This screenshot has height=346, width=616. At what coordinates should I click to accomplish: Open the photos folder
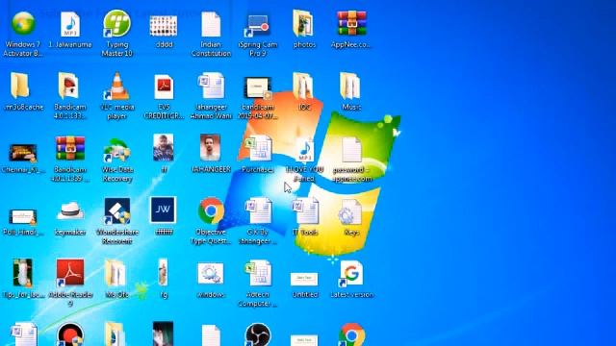[304, 23]
